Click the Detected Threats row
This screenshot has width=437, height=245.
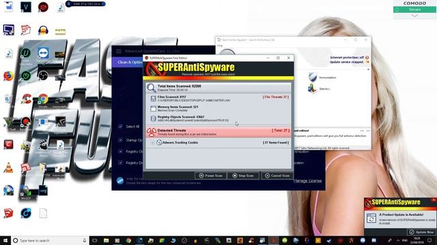point(218,132)
